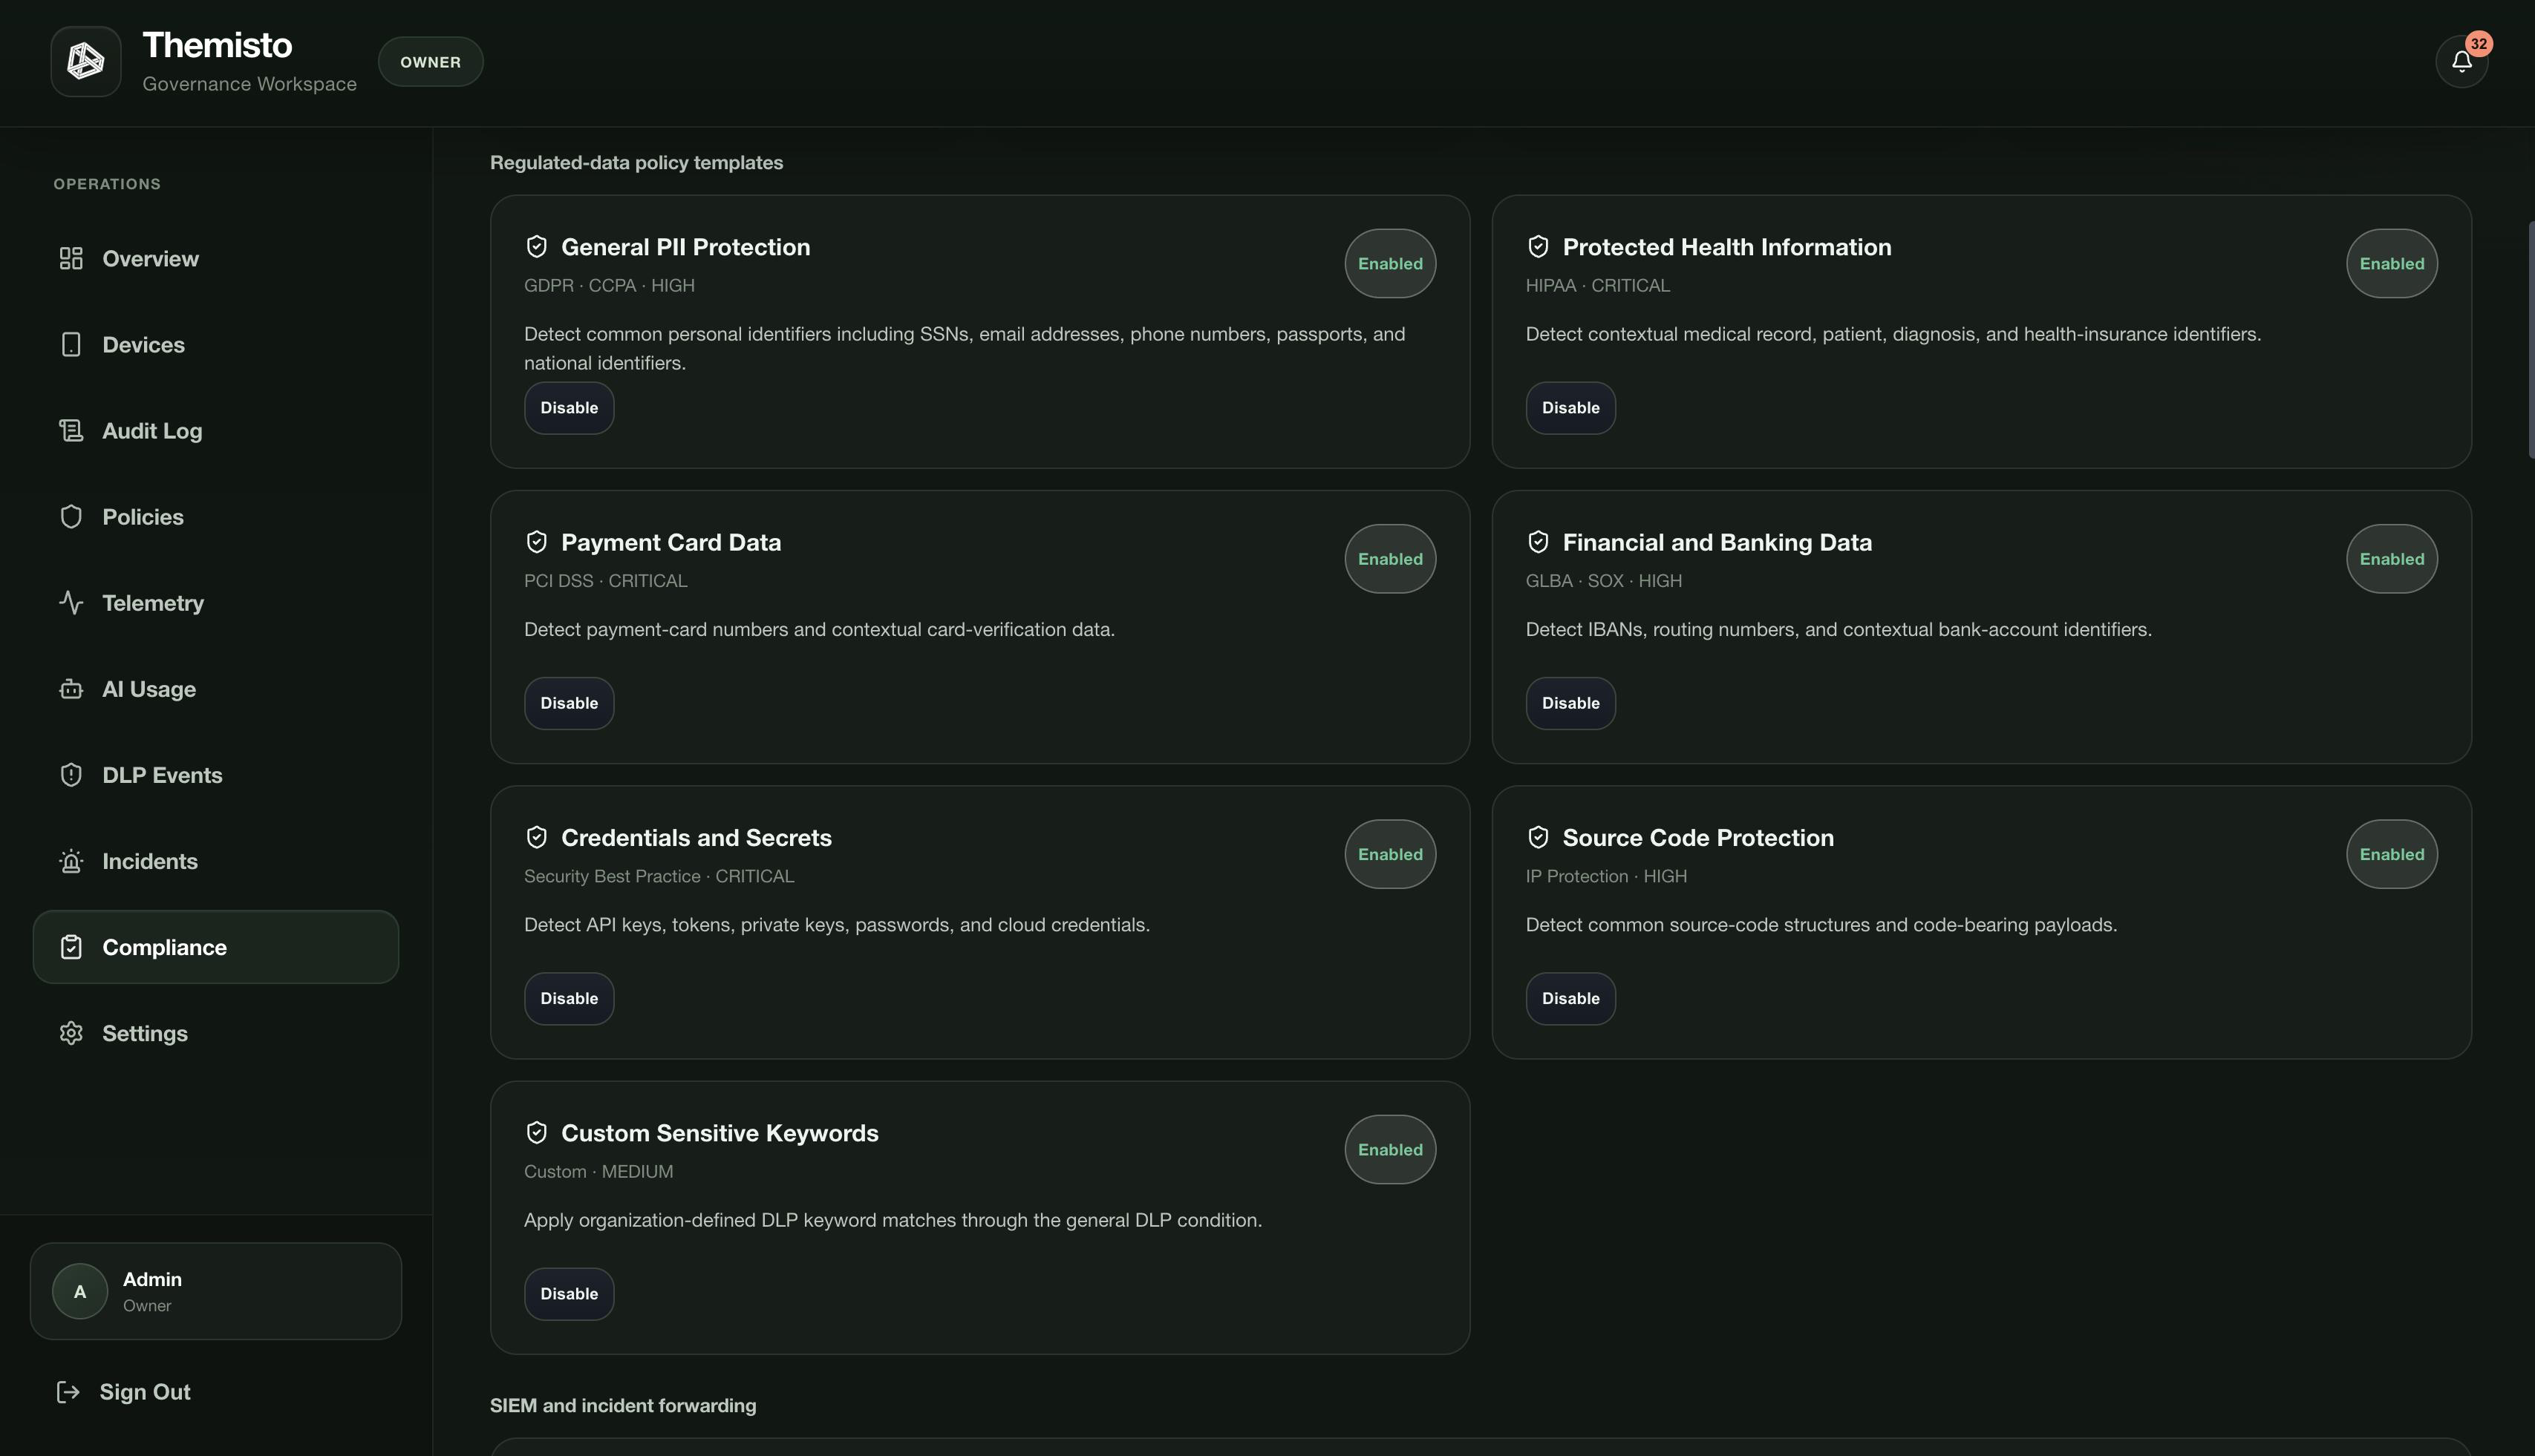Screen dimensions: 2535x1456
Task: Open the Overview page
Action: tap(216, 259)
